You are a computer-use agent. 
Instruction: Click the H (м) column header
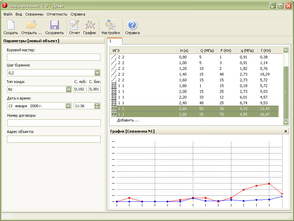click(187, 51)
